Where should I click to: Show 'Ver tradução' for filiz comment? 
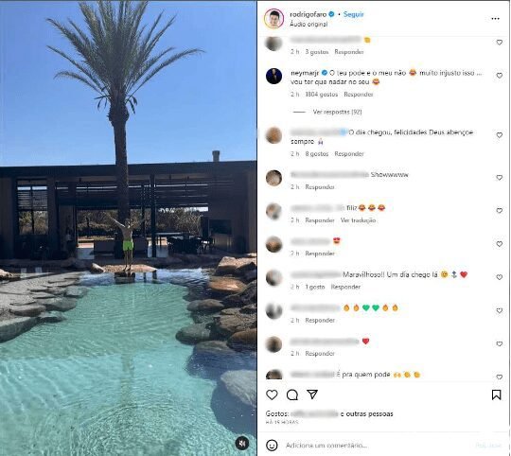[x=358, y=220]
